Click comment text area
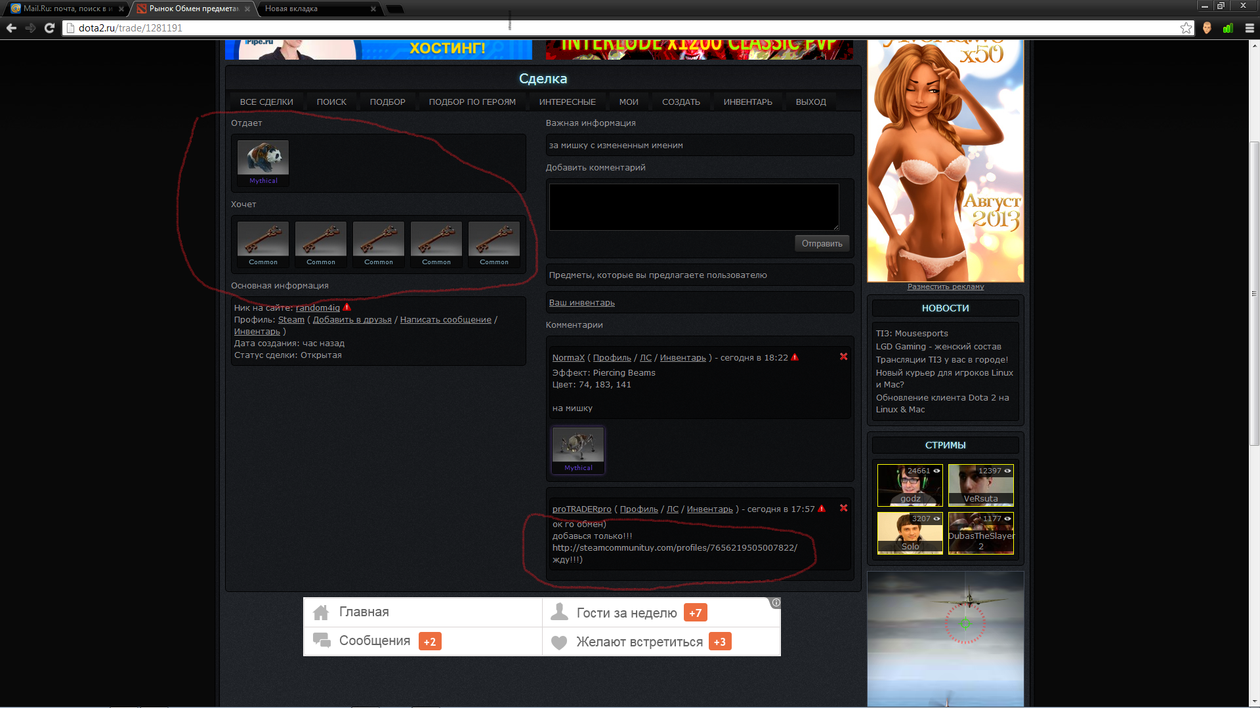Image resolution: width=1260 pixels, height=708 pixels. click(x=694, y=207)
